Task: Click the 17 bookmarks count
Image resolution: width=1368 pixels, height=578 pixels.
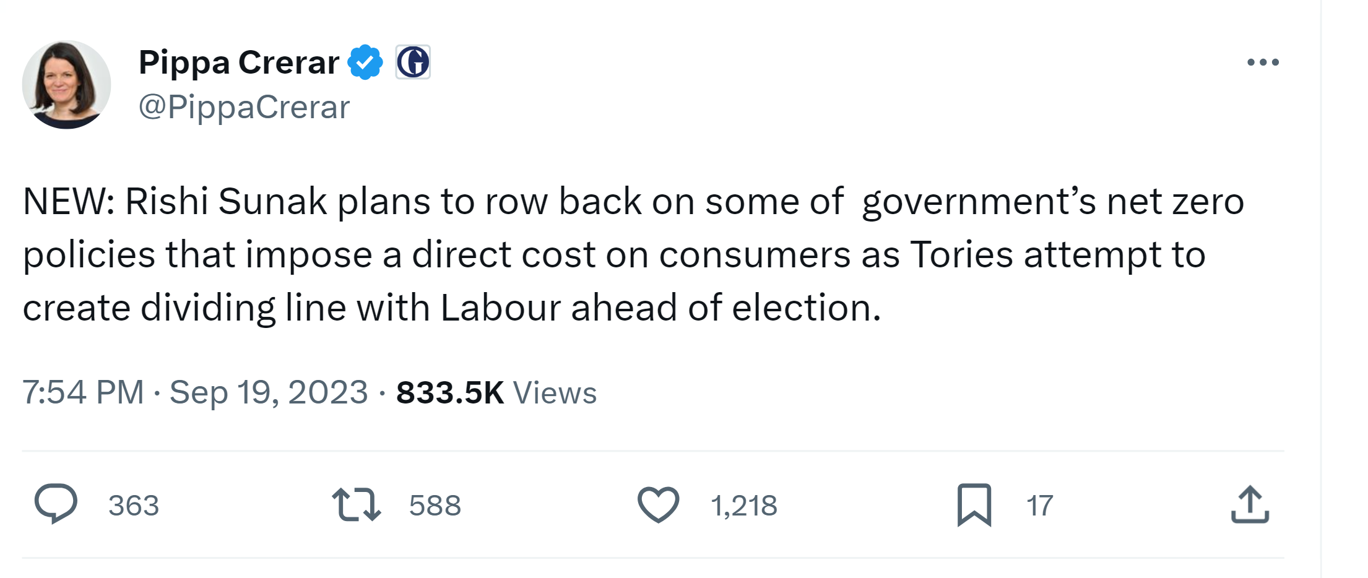Action: 1039,506
